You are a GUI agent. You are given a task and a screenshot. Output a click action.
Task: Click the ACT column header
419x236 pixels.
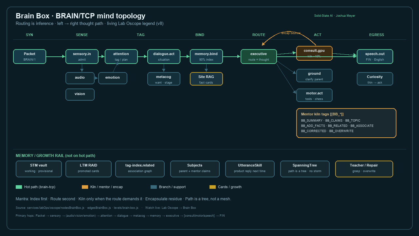click(318, 35)
